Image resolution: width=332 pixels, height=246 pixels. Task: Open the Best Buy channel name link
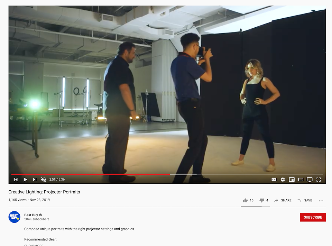[x=31, y=215]
